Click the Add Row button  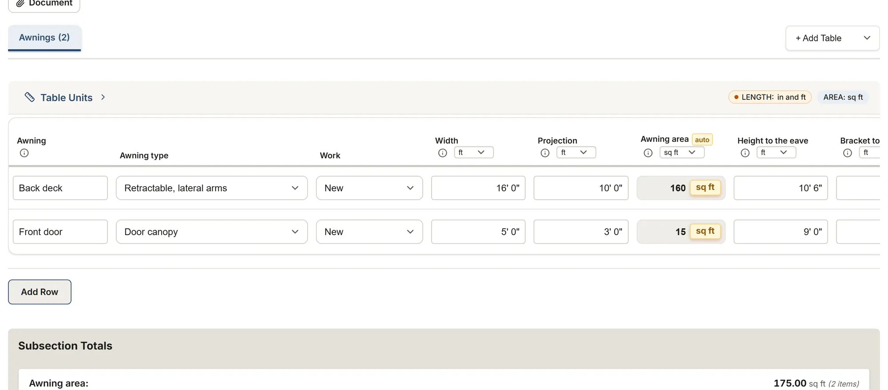click(40, 292)
